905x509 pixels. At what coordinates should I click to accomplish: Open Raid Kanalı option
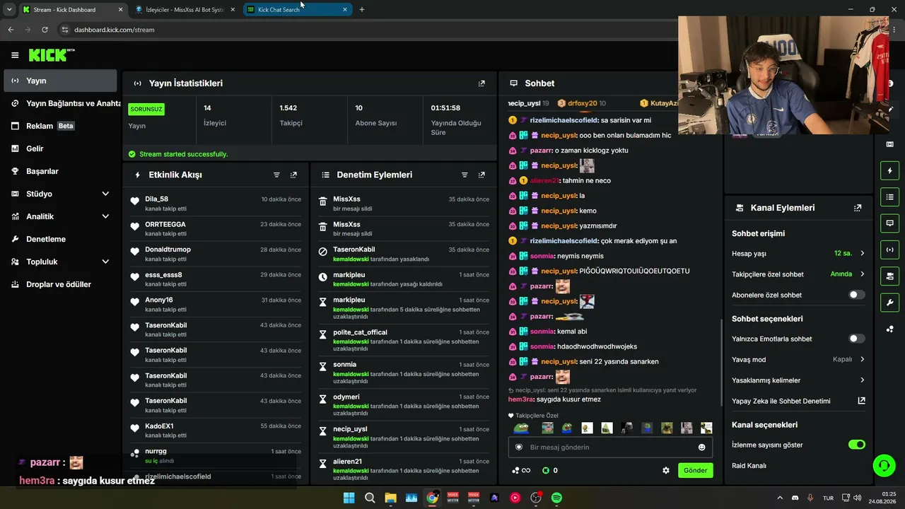click(x=749, y=466)
